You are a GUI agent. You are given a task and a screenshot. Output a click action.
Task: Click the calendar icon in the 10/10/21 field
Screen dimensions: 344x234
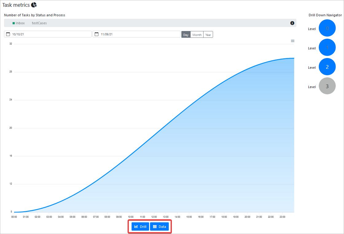[x=8, y=34]
